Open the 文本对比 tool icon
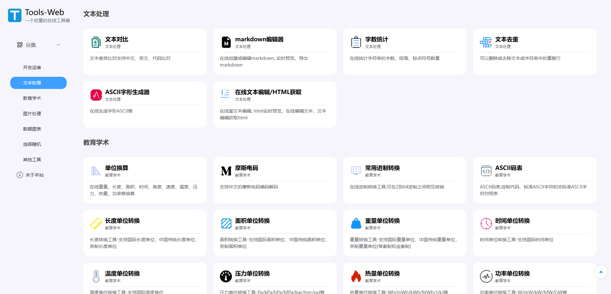The image size is (611, 294). (96, 42)
